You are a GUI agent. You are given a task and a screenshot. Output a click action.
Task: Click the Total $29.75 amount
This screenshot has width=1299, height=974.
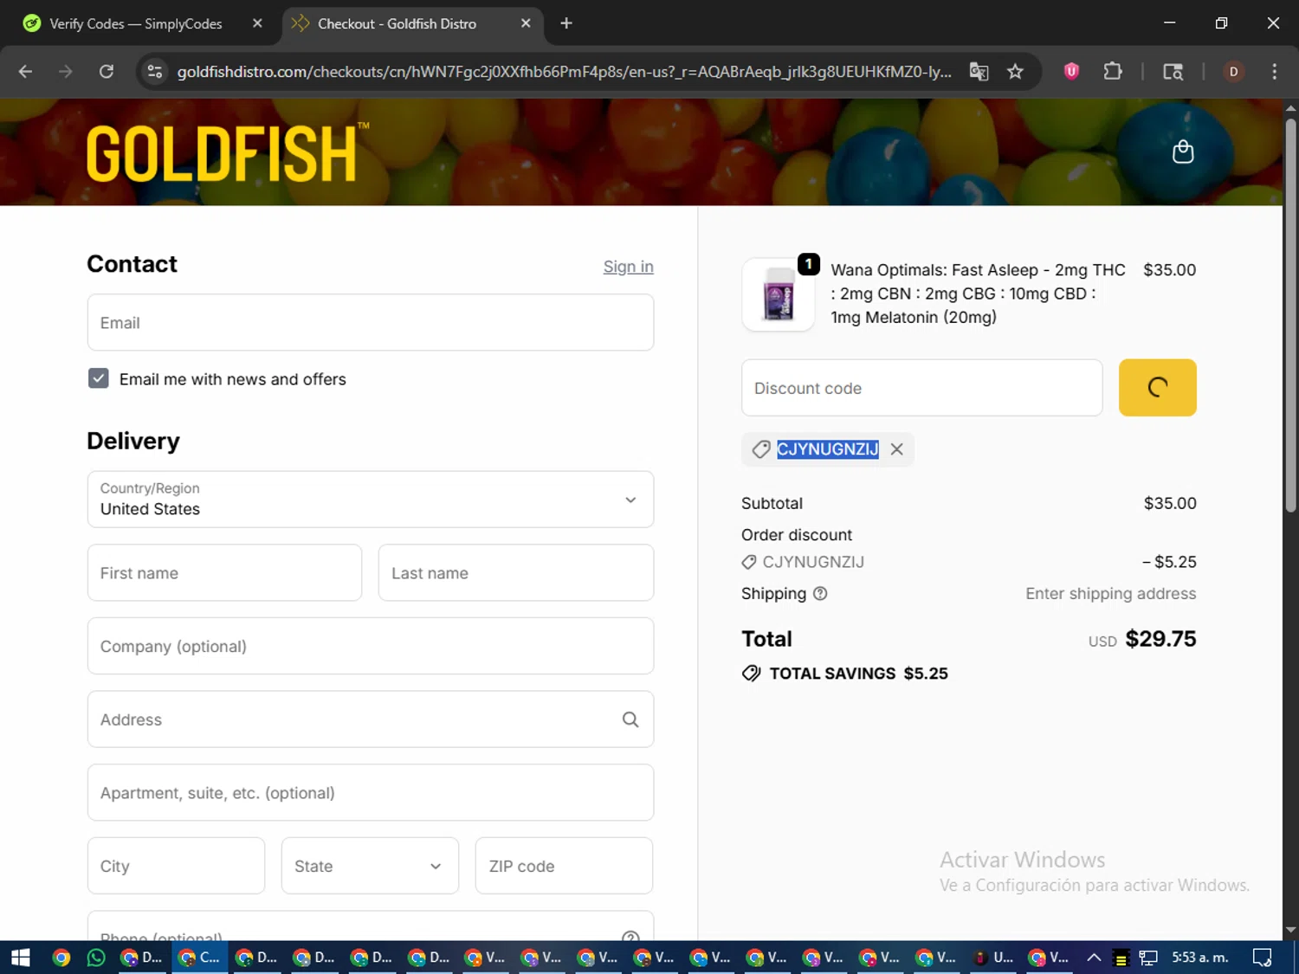point(1160,639)
